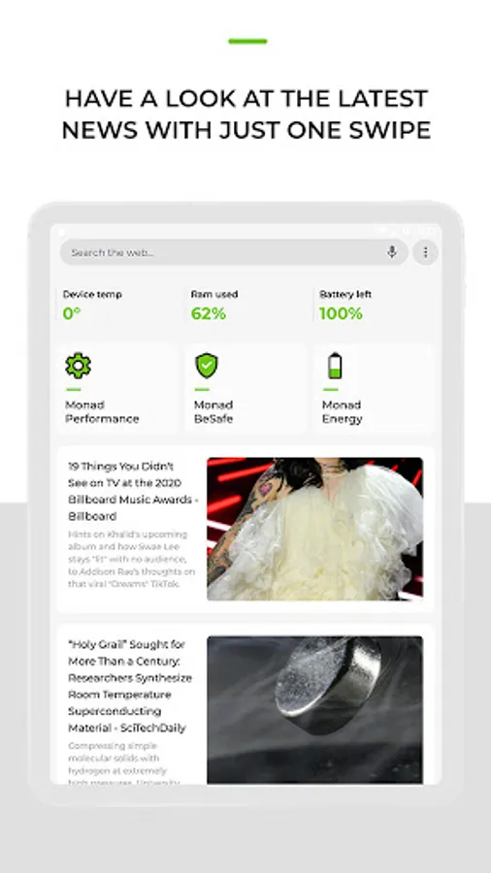This screenshot has height=873, width=491.
Task: Click the Ram used label
Action: pyautogui.click(x=214, y=294)
